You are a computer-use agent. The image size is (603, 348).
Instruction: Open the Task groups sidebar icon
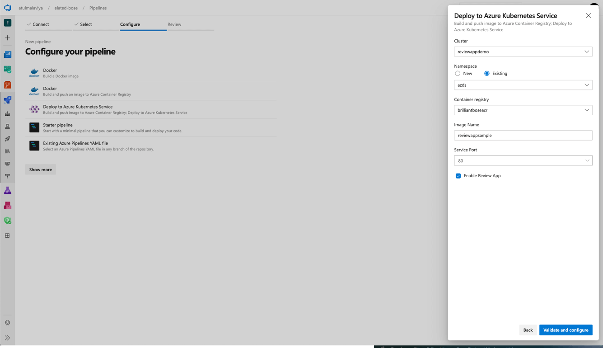click(8, 164)
